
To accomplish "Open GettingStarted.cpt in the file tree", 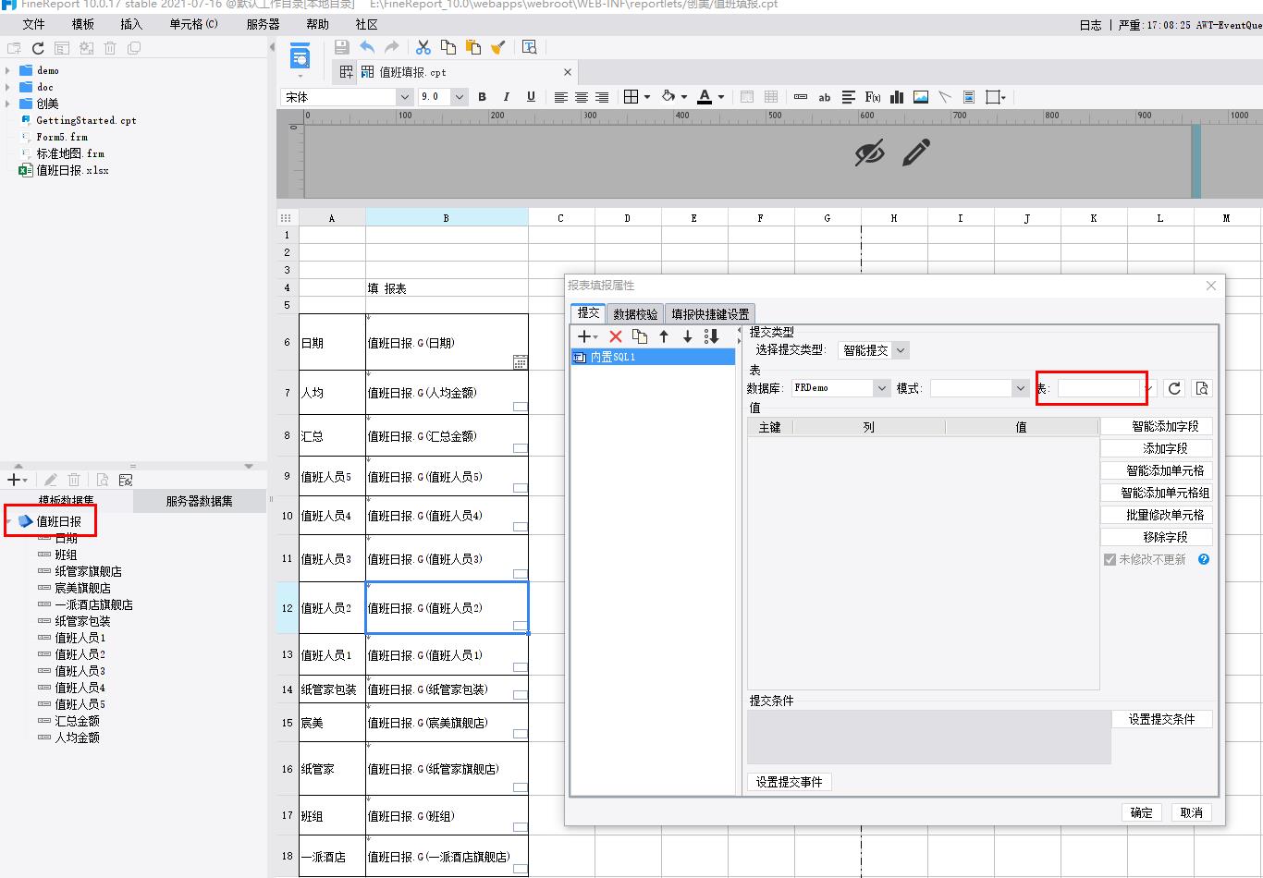I will click(x=86, y=120).
